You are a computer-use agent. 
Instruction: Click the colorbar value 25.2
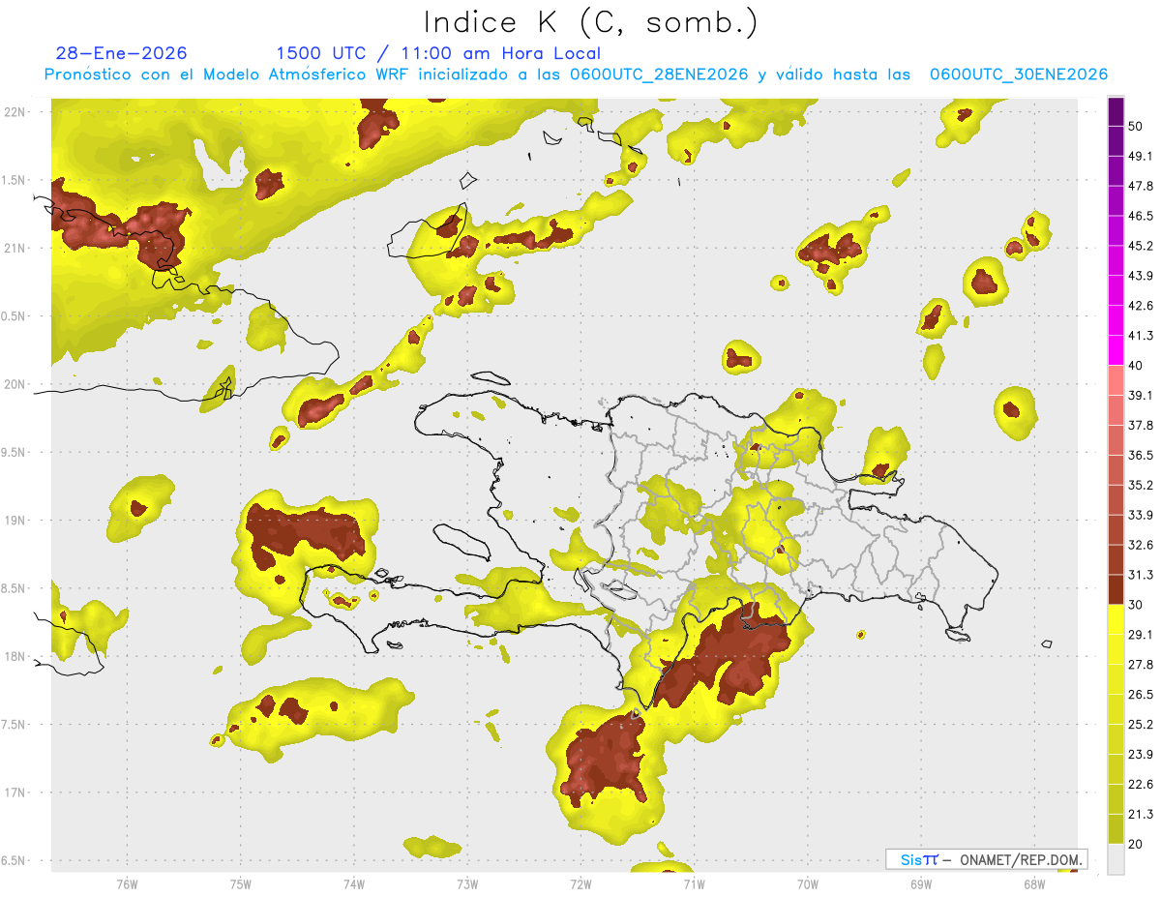pos(1140,725)
